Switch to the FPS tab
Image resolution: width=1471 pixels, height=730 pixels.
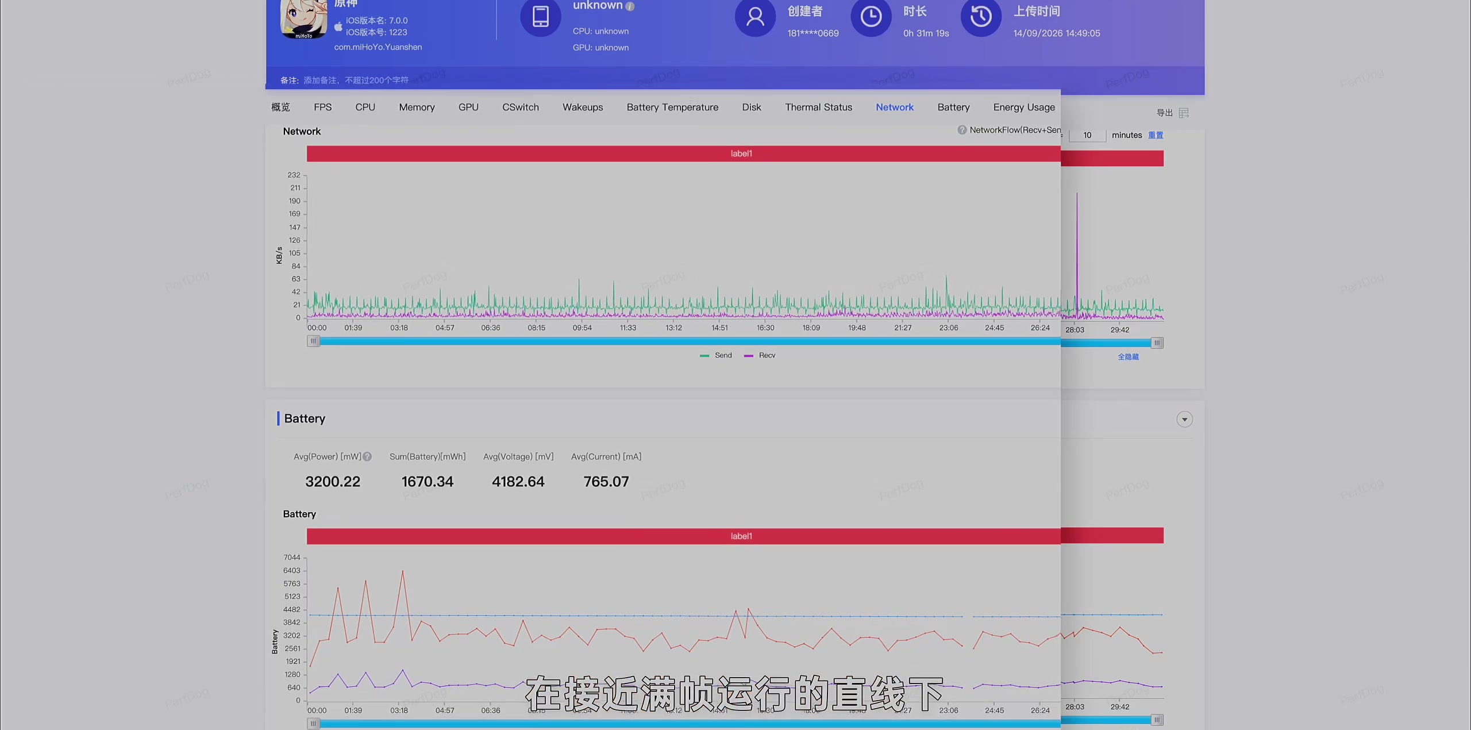(322, 107)
